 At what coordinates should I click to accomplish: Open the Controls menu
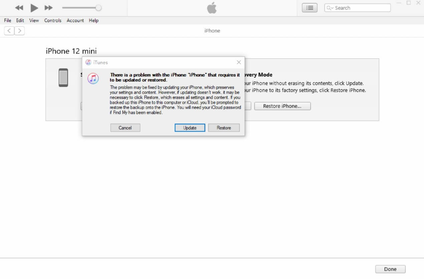53,20
